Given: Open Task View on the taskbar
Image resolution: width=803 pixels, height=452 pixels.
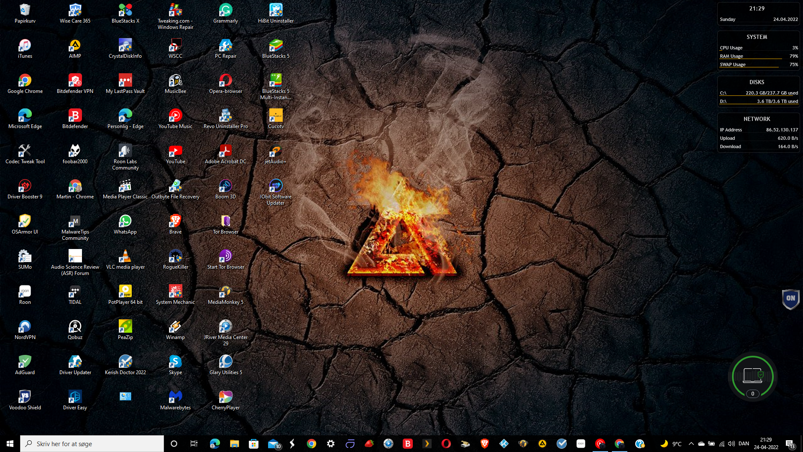Looking at the screenshot, I should pyautogui.click(x=194, y=444).
